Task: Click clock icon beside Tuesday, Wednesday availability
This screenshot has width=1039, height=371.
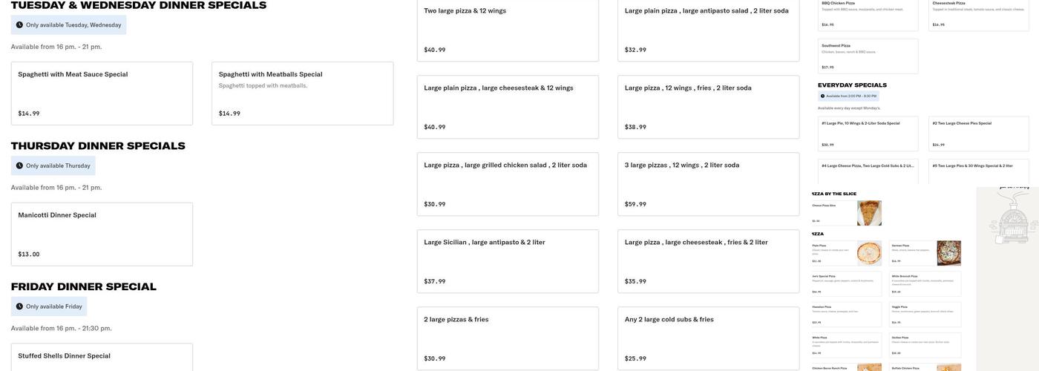Action: [x=19, y=25]
